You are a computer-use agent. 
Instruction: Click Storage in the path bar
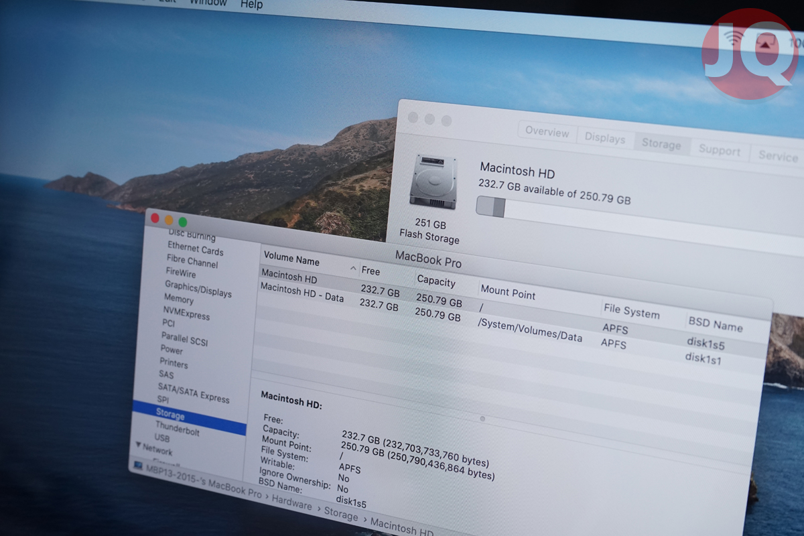(x=341, y=514)
